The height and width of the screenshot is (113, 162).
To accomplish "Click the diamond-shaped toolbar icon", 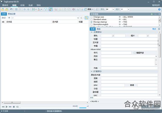I will coord(28,9).
